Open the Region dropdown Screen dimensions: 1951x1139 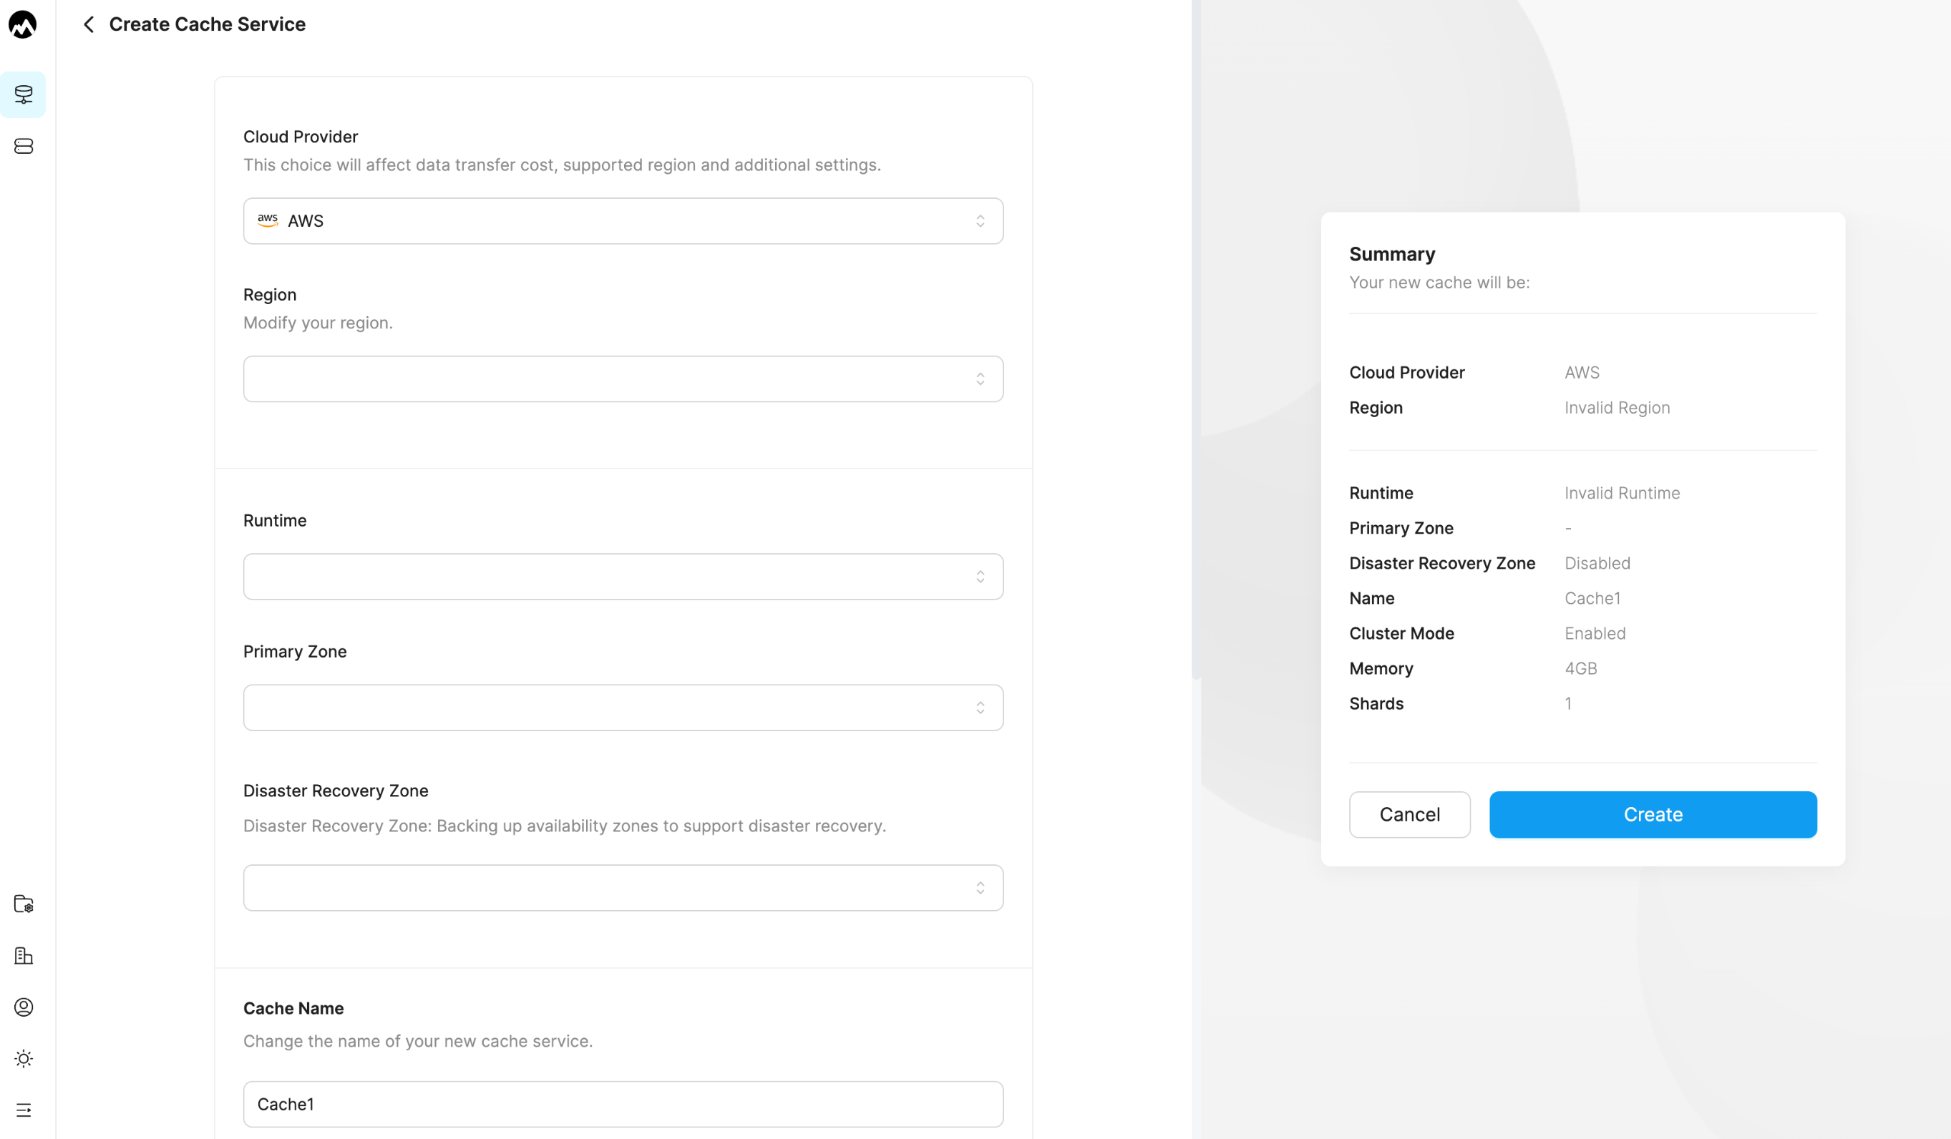click(623, 379)
